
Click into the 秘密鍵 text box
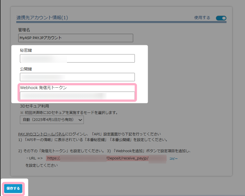(77, 58)
